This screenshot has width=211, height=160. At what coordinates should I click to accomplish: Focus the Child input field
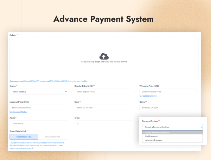tap(103, 124)
